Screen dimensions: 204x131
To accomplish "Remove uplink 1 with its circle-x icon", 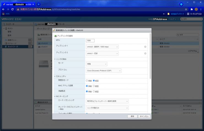I will point(145,47).
